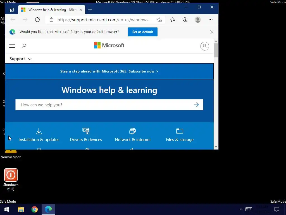Refresh the current page
The height and width of the screenshot is (215, 286).
coord(37,20)
